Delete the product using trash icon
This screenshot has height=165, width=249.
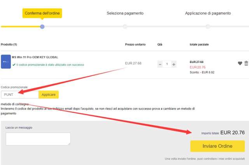pyautogui.click(x=246, y=64)
